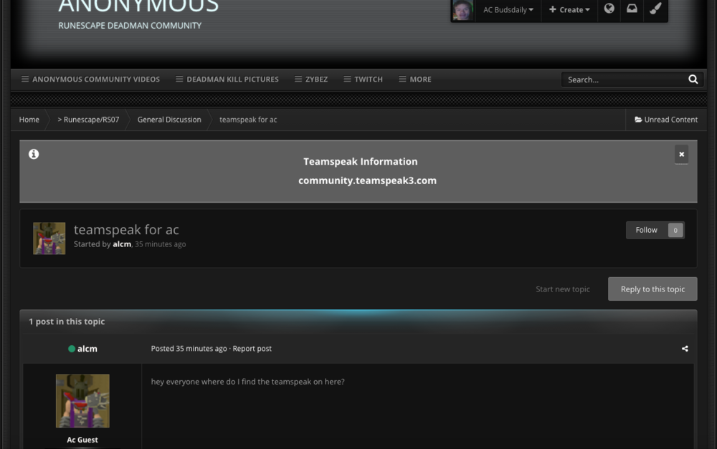Click the announcement info icon
The width and height of the screenshot is (717, 449).
coord(34,154)
